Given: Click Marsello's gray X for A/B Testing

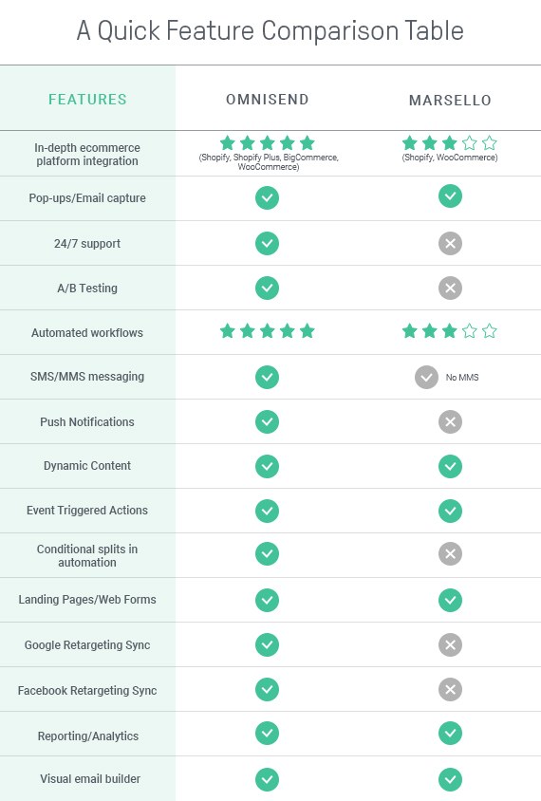Looking at the screenshot, I should pyautogui.click(x=450, y=289).
